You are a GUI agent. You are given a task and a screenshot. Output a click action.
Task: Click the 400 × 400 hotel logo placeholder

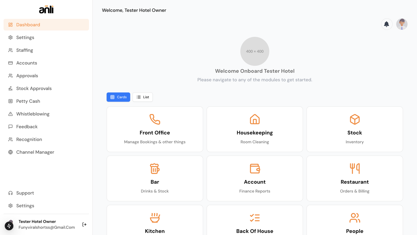point(255,51)
